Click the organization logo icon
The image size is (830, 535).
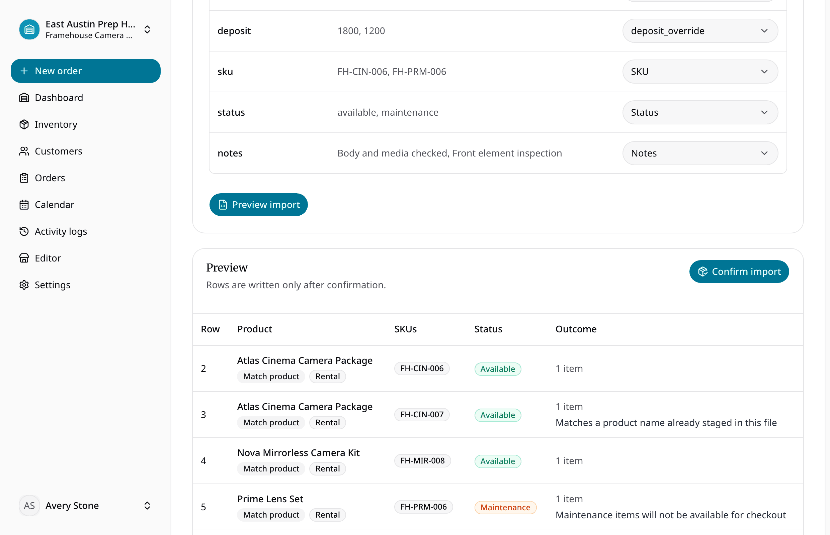(29, 29)
